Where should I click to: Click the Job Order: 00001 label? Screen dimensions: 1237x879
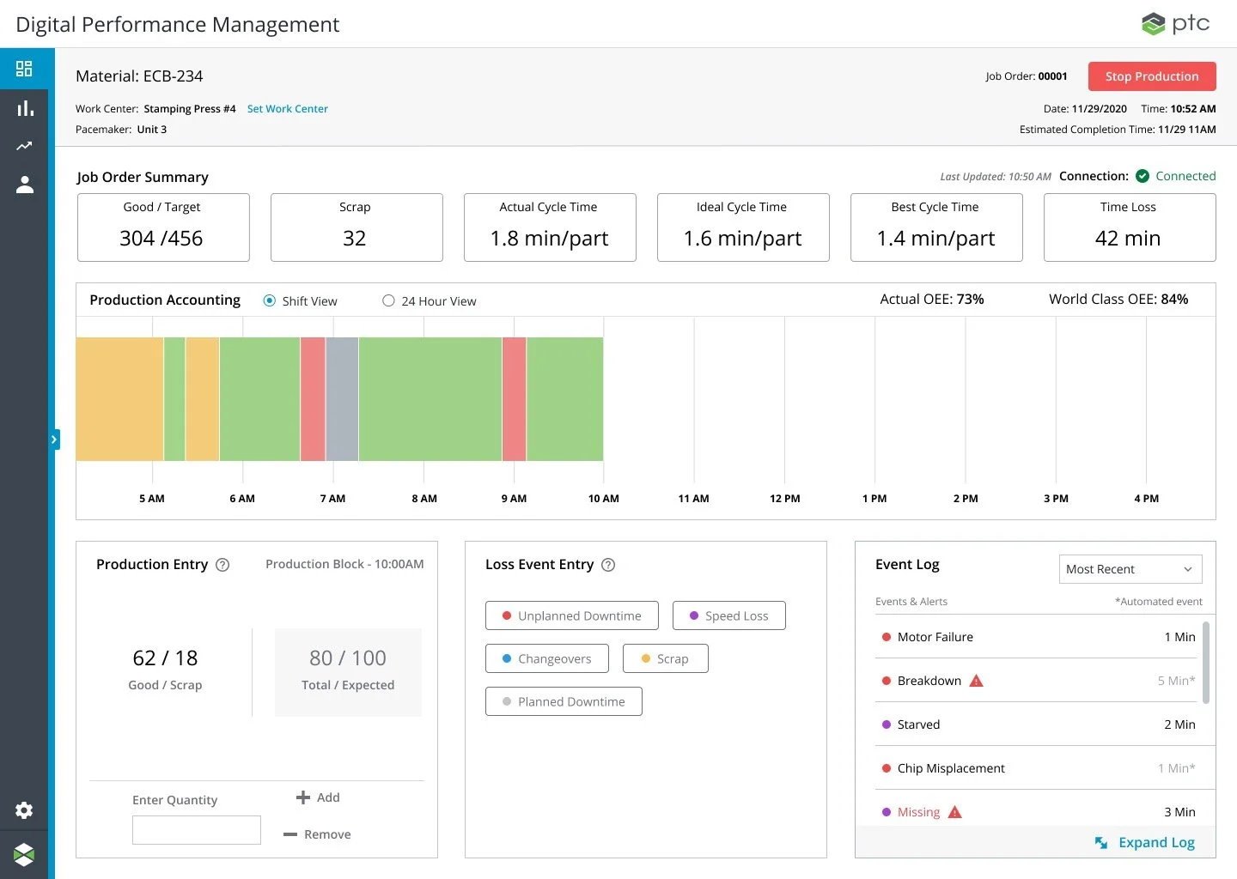(x=1027, y=76)
